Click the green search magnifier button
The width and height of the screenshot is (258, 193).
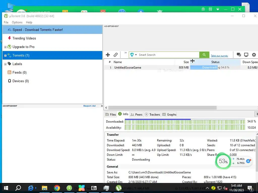204,55
